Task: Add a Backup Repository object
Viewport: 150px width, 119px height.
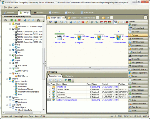Action: pos(138,73)
